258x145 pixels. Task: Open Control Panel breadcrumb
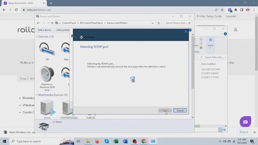(x=69, y=23)
